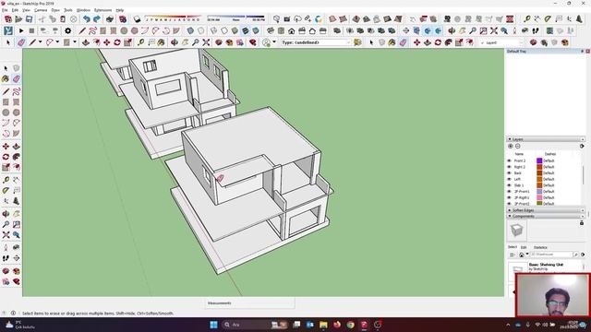
Task: Hide the Slab 1 layer
Action: click(x=509, y=185)
